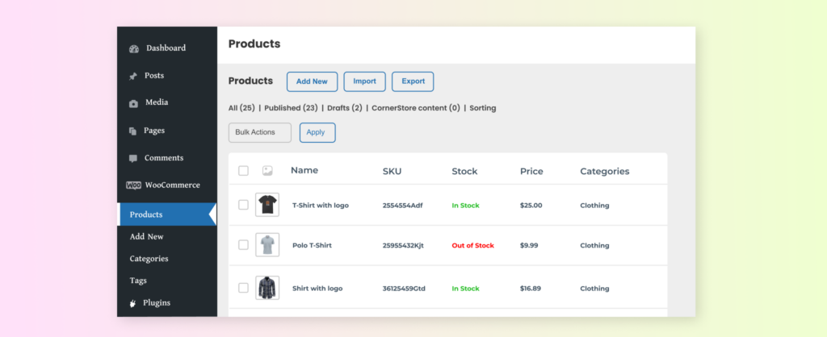
Task: Open Tags in the sidebar menu
Action: click(x=138, y=281)
